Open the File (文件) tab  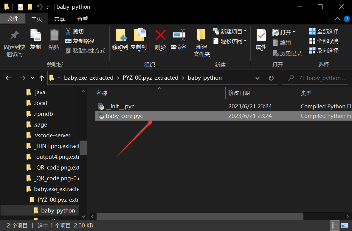tap(13, 19)
